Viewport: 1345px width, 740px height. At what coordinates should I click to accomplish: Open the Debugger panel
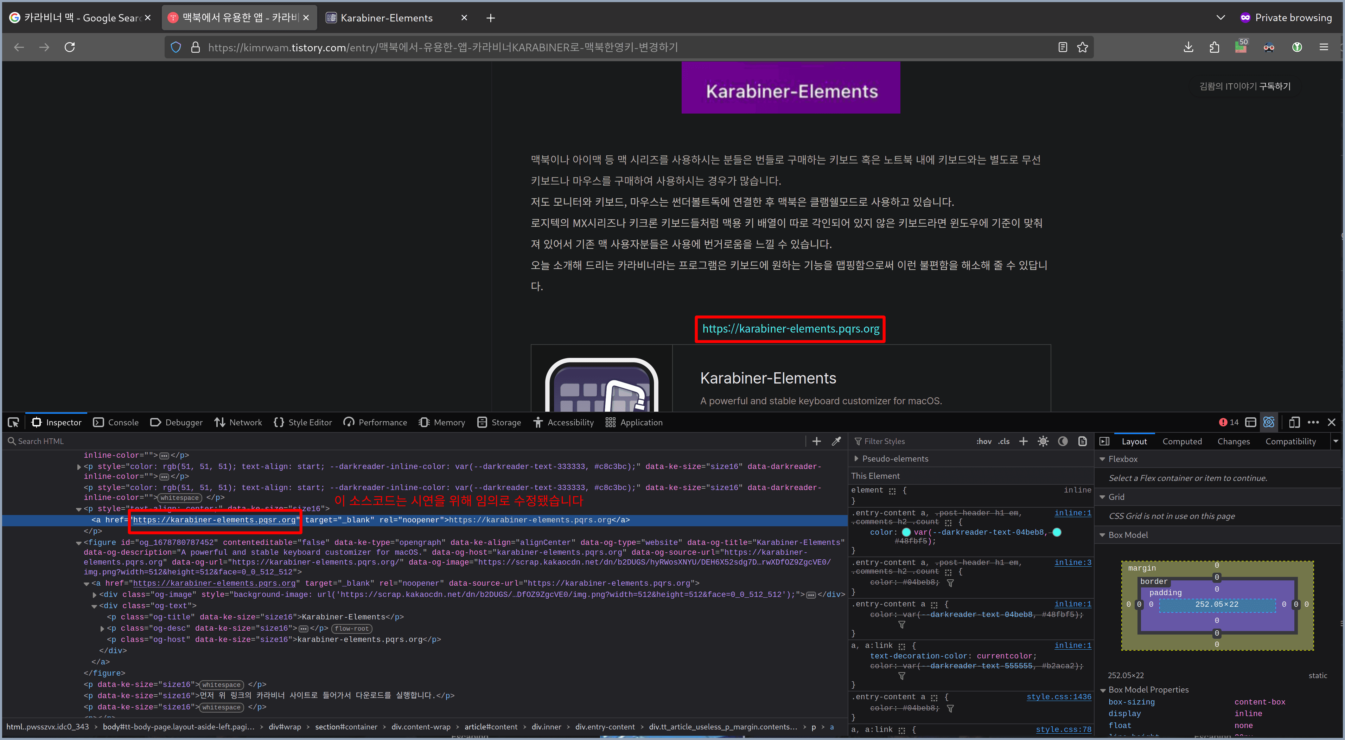(177, 422)
